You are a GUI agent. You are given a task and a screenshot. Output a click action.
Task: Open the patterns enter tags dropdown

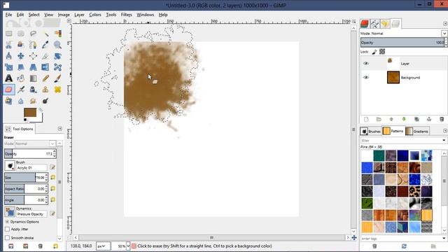coord(444,238)
